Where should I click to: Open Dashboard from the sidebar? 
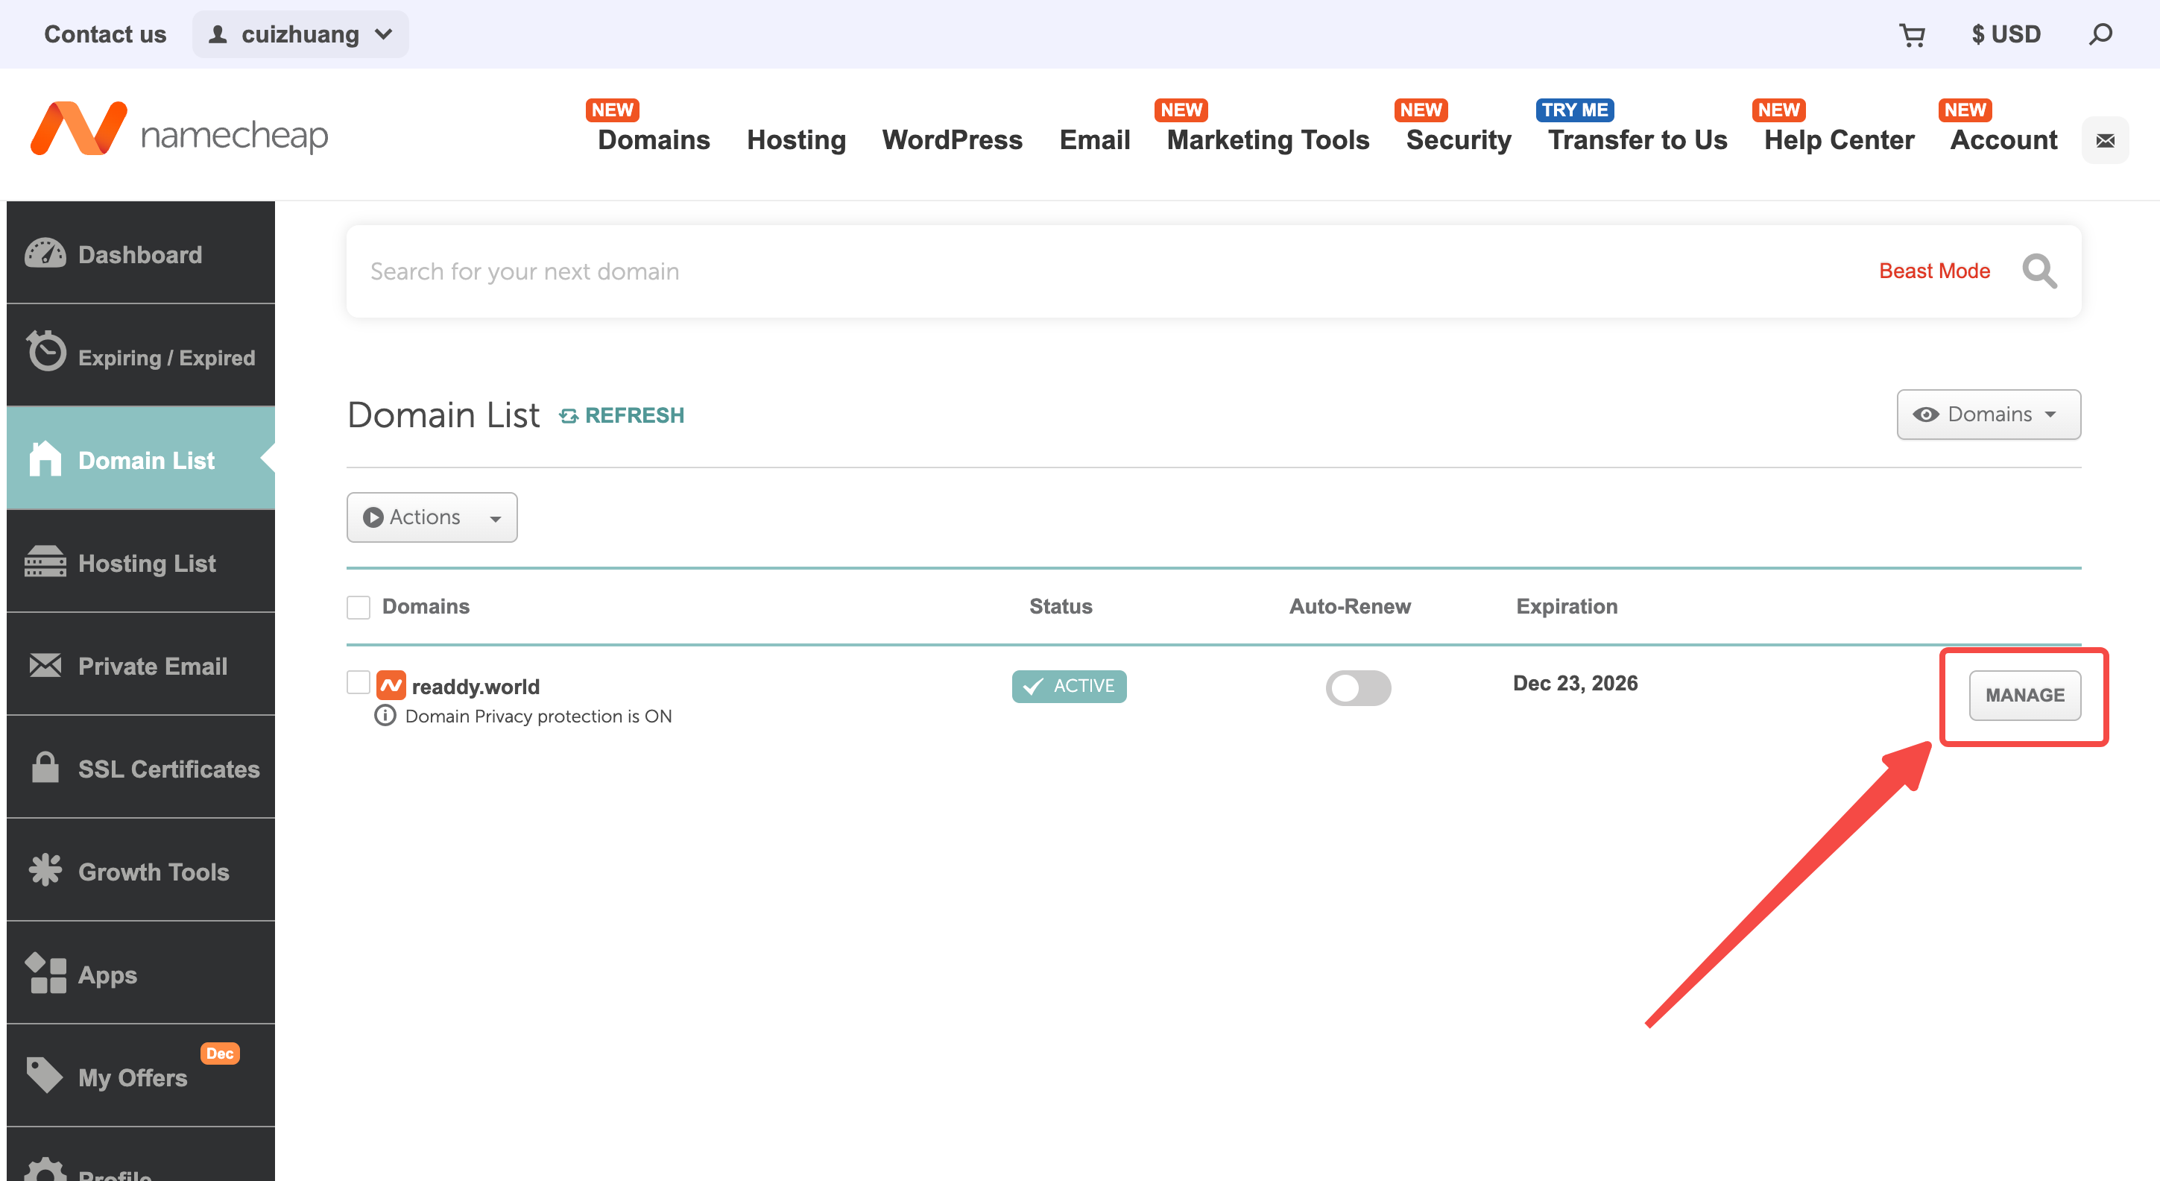click(x=141, y=253)
